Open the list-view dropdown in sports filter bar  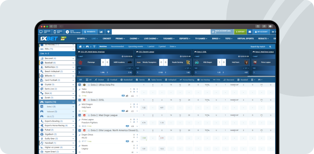(x=253, y=79)
